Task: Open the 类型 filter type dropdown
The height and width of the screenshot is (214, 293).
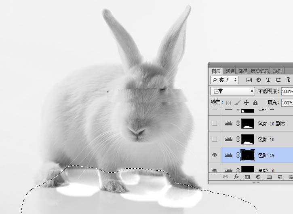Action: (x=225, y=80)
